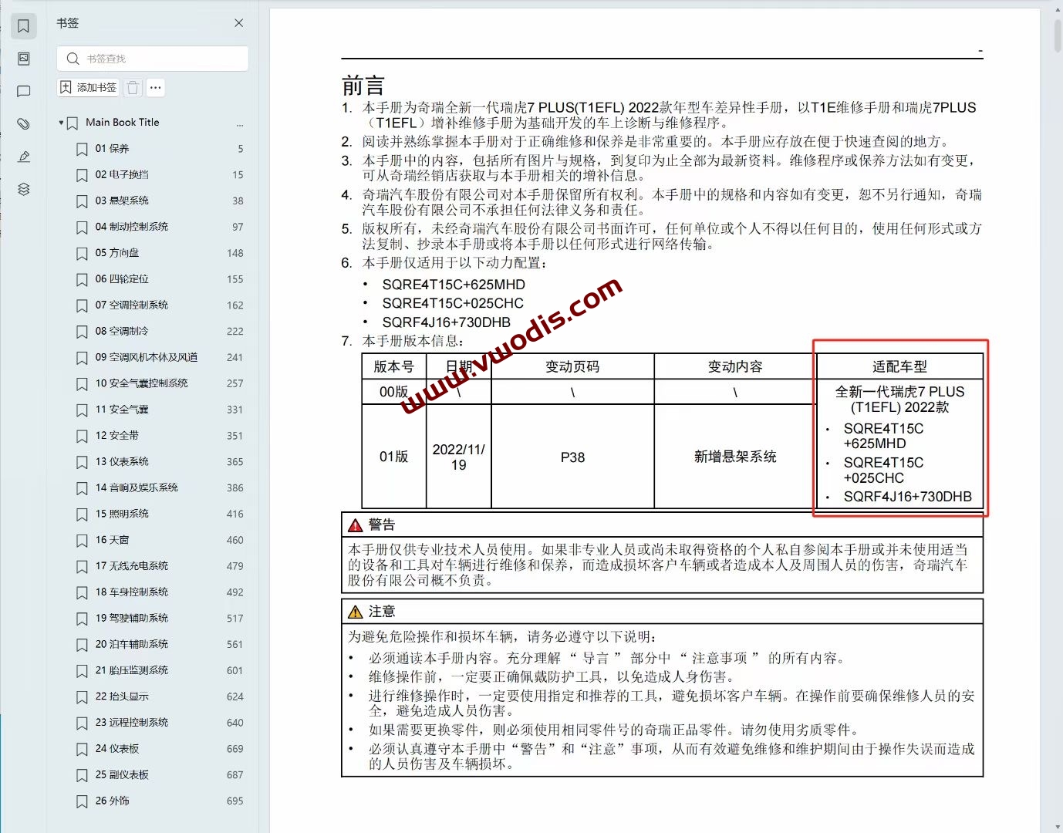Open bookmark 18 车身控制系统
The width and height of the screenshot is (1063, 833).
[x=132, y=592]
